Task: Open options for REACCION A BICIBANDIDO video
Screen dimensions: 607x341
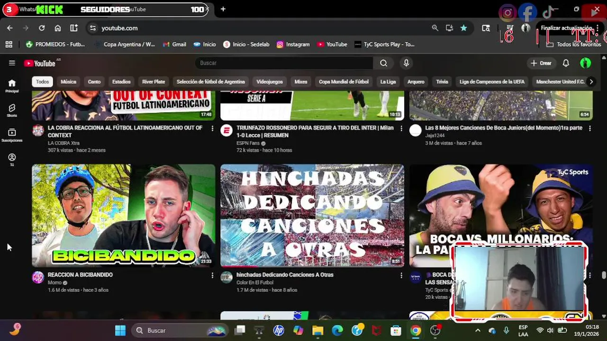Action: [x=212, y=275]
